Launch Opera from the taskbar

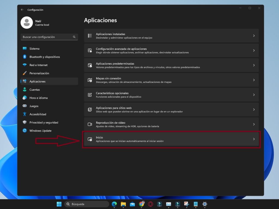150,204
